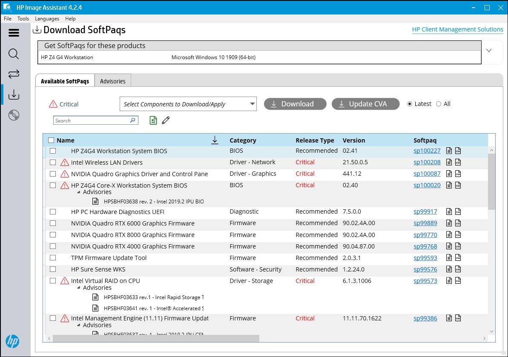Switch to the Advisories tab
Viewport: 508px width, 357px height.
click(112, 81)
